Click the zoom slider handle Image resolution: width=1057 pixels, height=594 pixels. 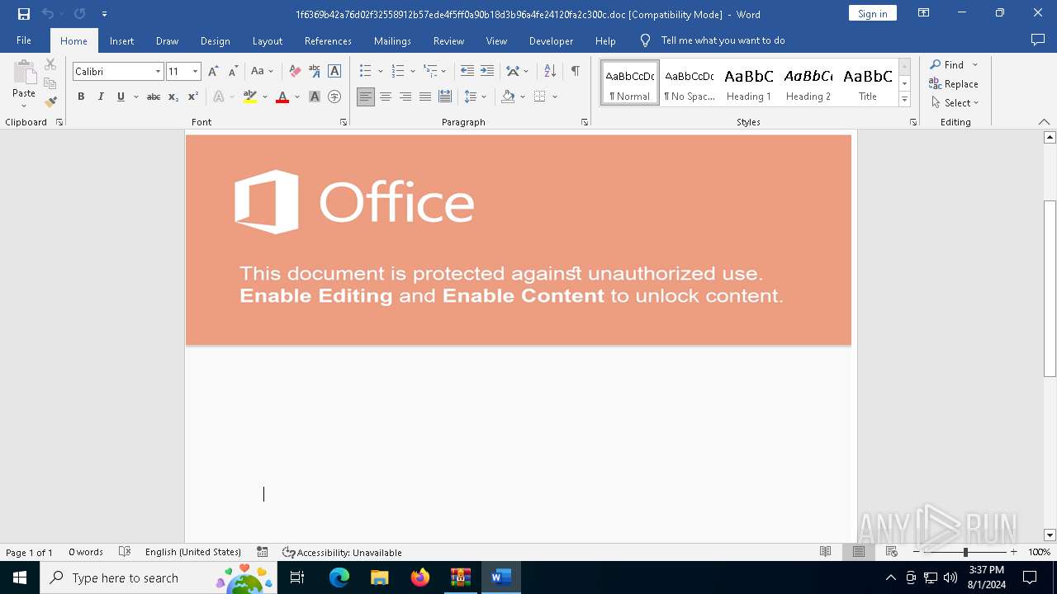[965, 552]
